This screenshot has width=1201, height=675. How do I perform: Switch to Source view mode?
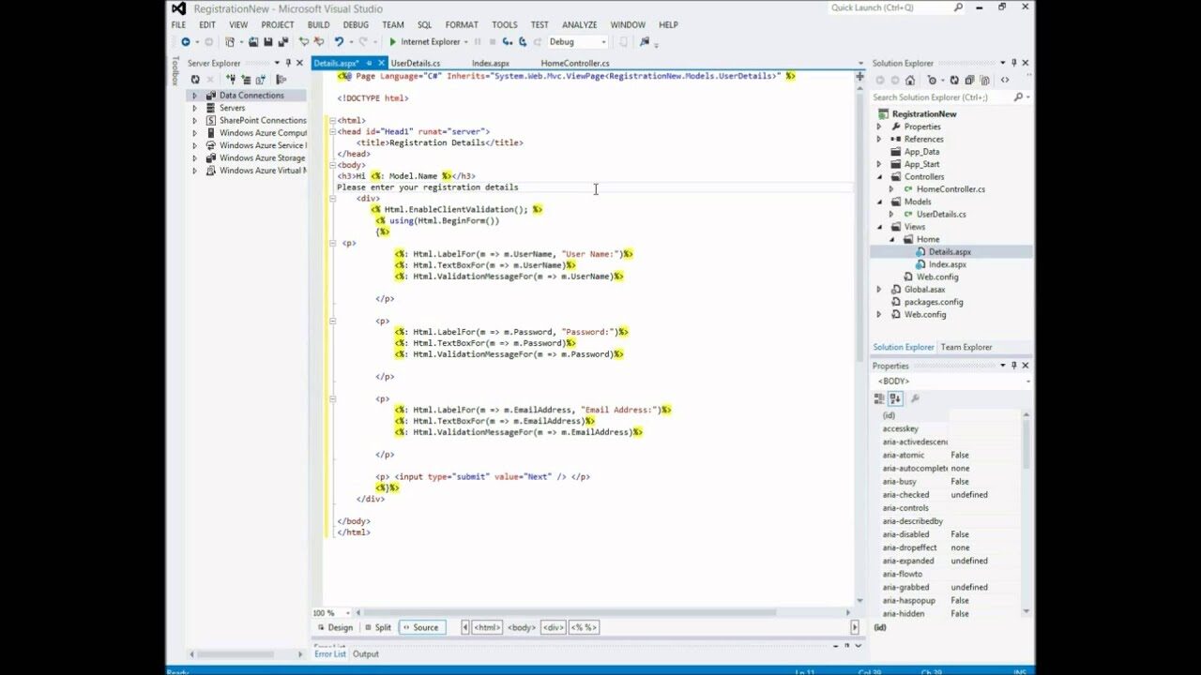point(424,627)
